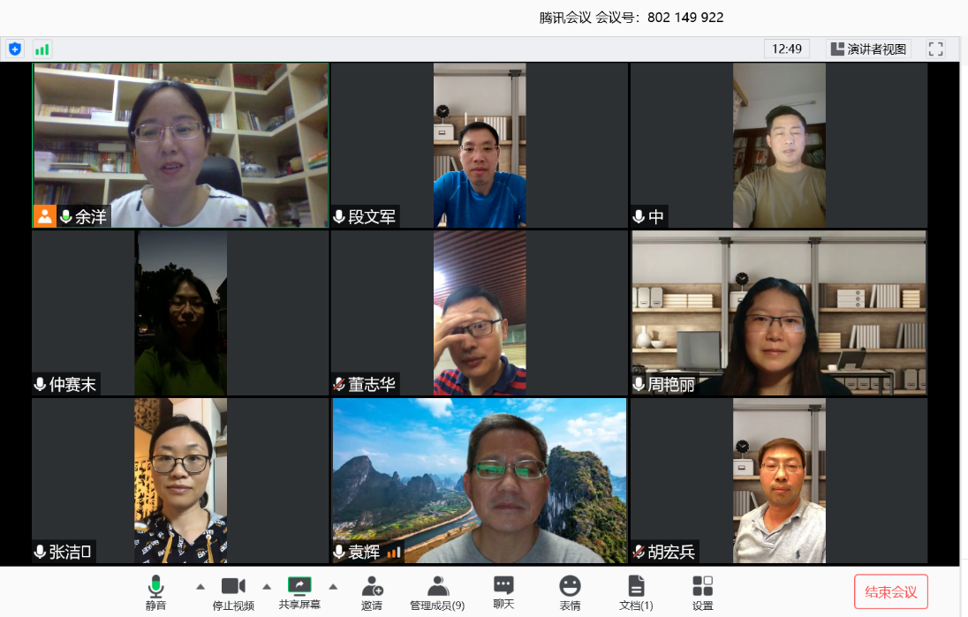Viewport: 968px width, 617px height.
Task: Click the name label 周艳丽
Action: pos(671,384)
